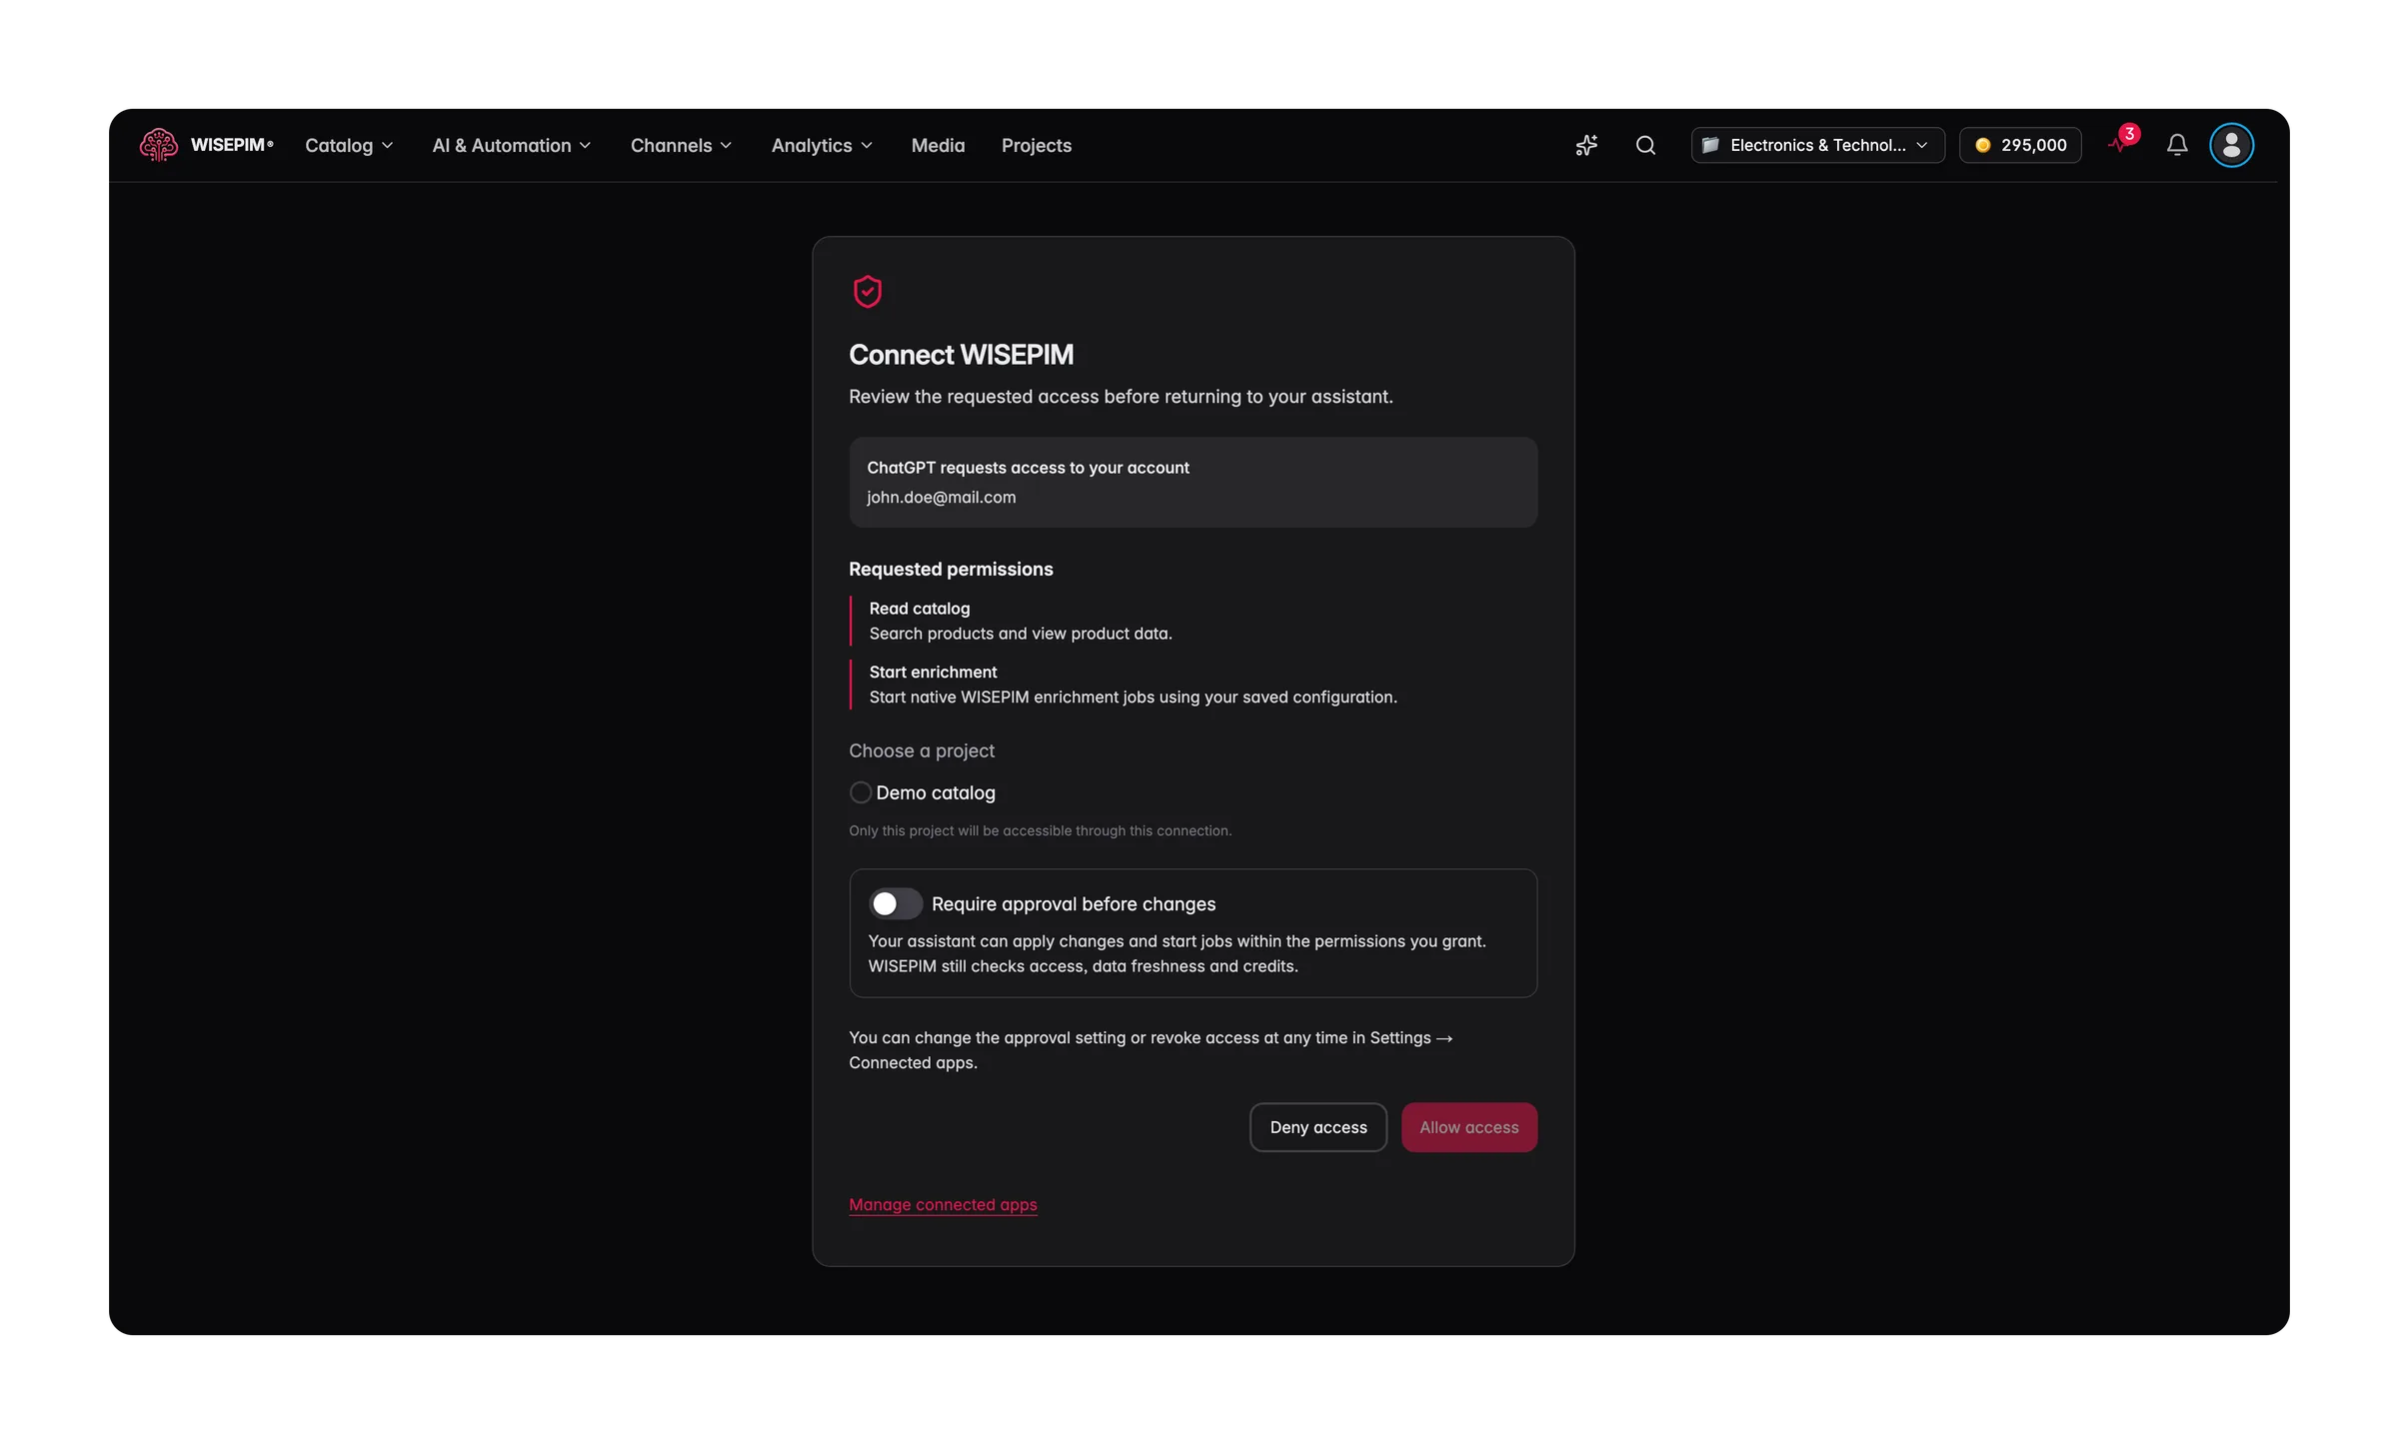This screenshot has height=1444, width=2399.
Task: Expand the Catalog menu
Action: point(349,145)
